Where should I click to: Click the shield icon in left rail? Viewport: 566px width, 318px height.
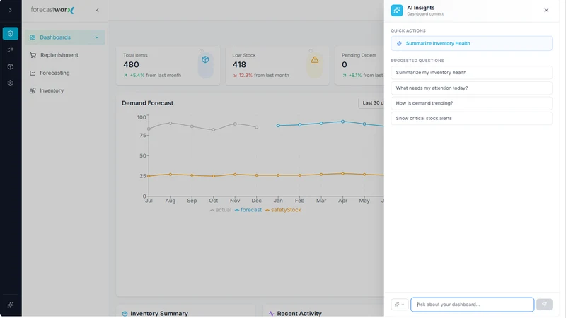[11, 33]
